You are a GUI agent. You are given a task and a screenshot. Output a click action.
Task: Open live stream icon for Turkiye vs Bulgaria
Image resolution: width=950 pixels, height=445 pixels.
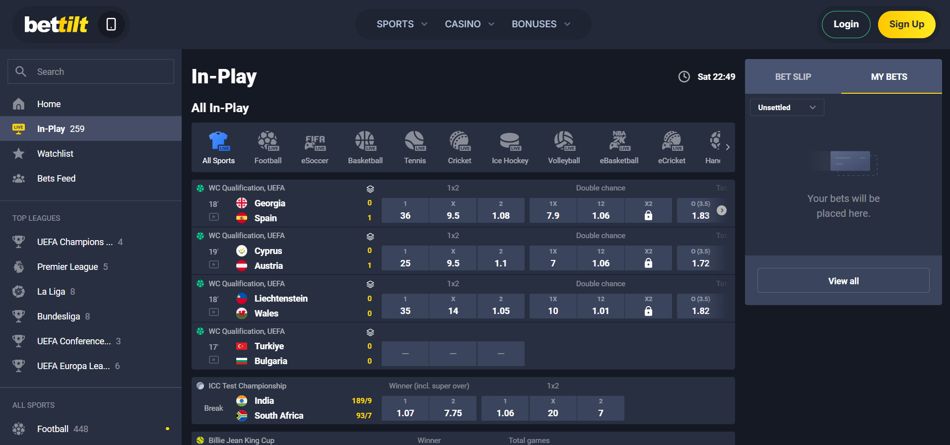(214, 360)
